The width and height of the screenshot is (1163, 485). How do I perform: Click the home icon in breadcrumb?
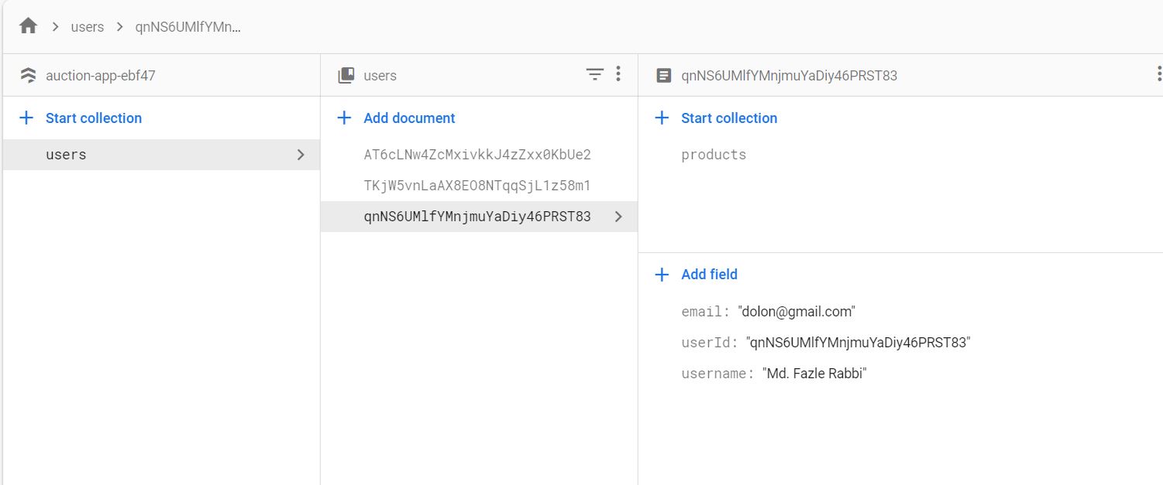pyautogui.click(x=29, y=26)
